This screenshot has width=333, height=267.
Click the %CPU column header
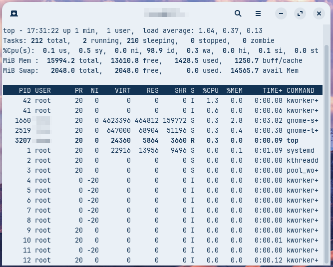point(210,90)
